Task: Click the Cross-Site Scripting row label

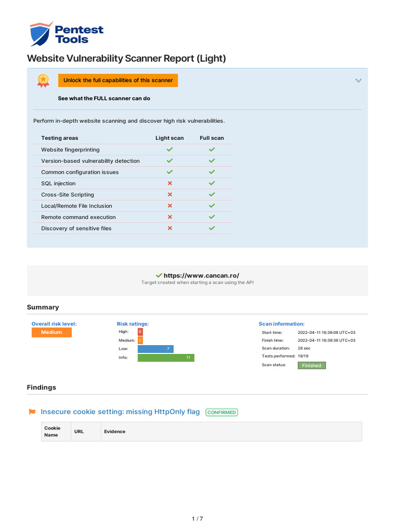Action: [67, 195]
